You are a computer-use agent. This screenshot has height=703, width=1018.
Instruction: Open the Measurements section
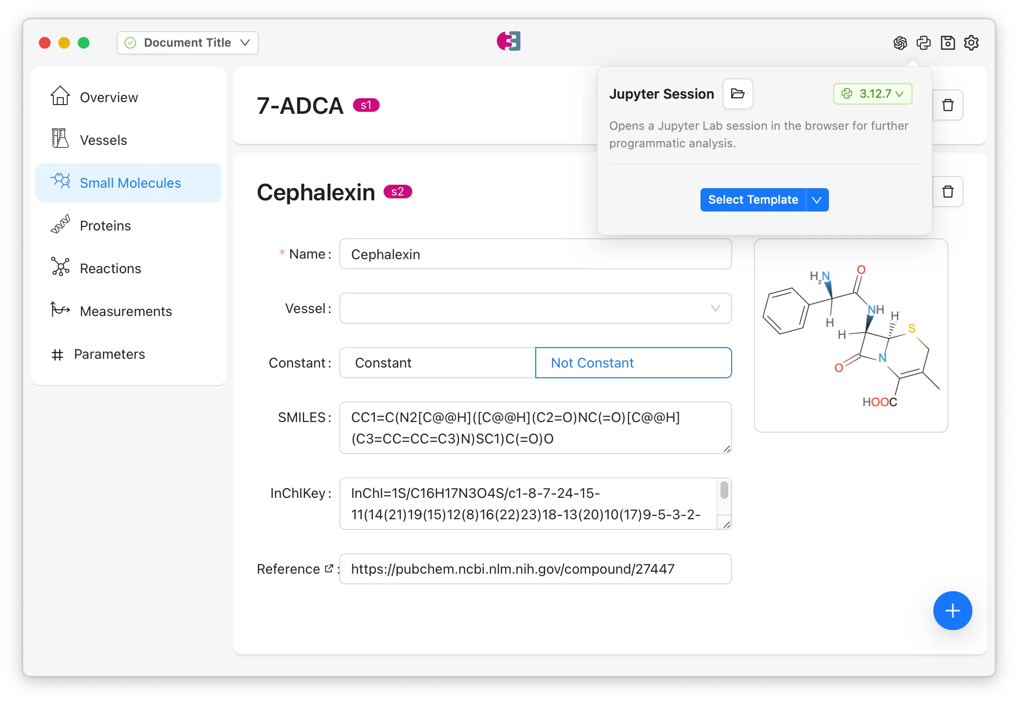[125, 311]
